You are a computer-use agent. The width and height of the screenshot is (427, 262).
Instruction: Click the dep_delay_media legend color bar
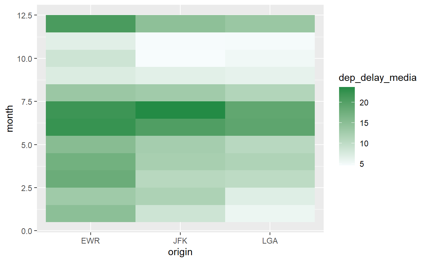point(347,126)
